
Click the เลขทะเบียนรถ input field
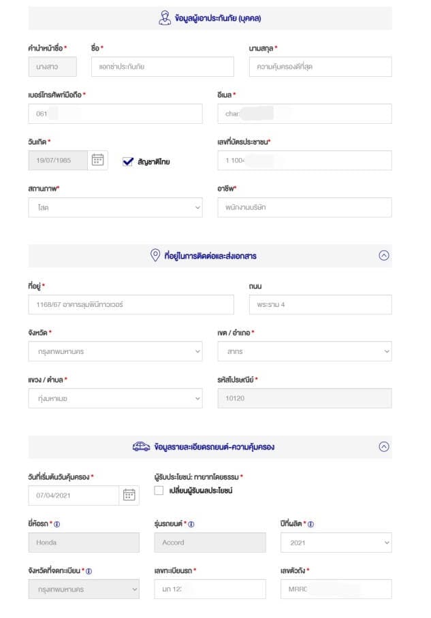[x=210, y=589]
